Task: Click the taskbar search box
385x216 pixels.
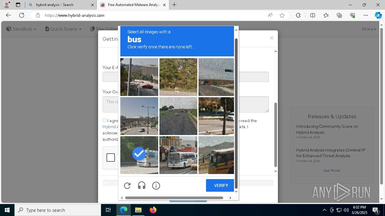Action: [58, 210]
